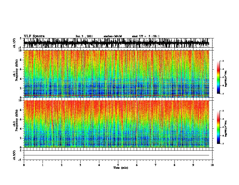This screenshot has width=239, height=185.
Task: Click the ch.1 frequency tick label "8"
Action: click(21, 60)
